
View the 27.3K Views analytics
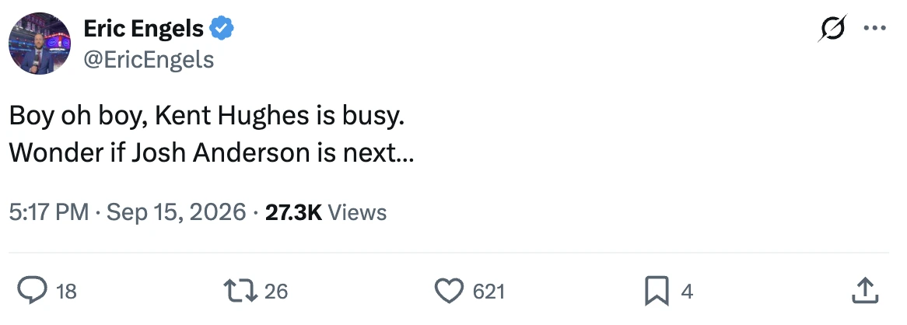[326, 212]
